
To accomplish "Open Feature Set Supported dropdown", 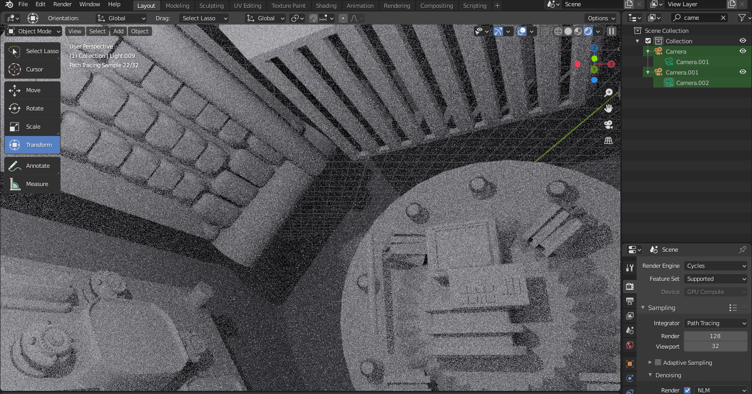I will point(716,279).
